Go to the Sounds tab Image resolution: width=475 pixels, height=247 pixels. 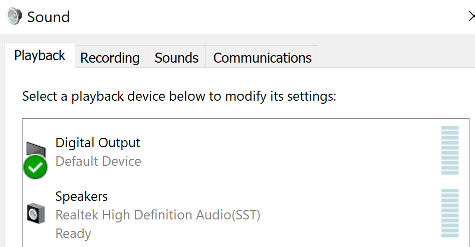tap(176, 58)
